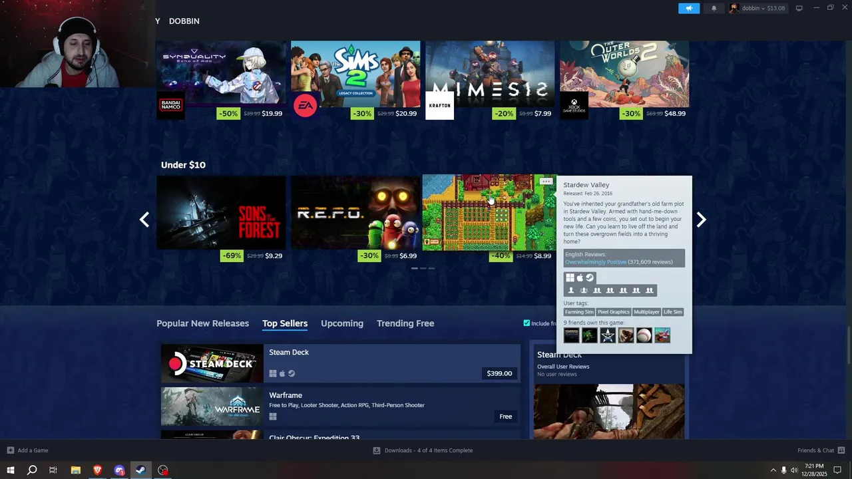The image size is (852, 479).
Task: Open The Outer Worlds 2 deal
Action: click(x=624, y=74)
